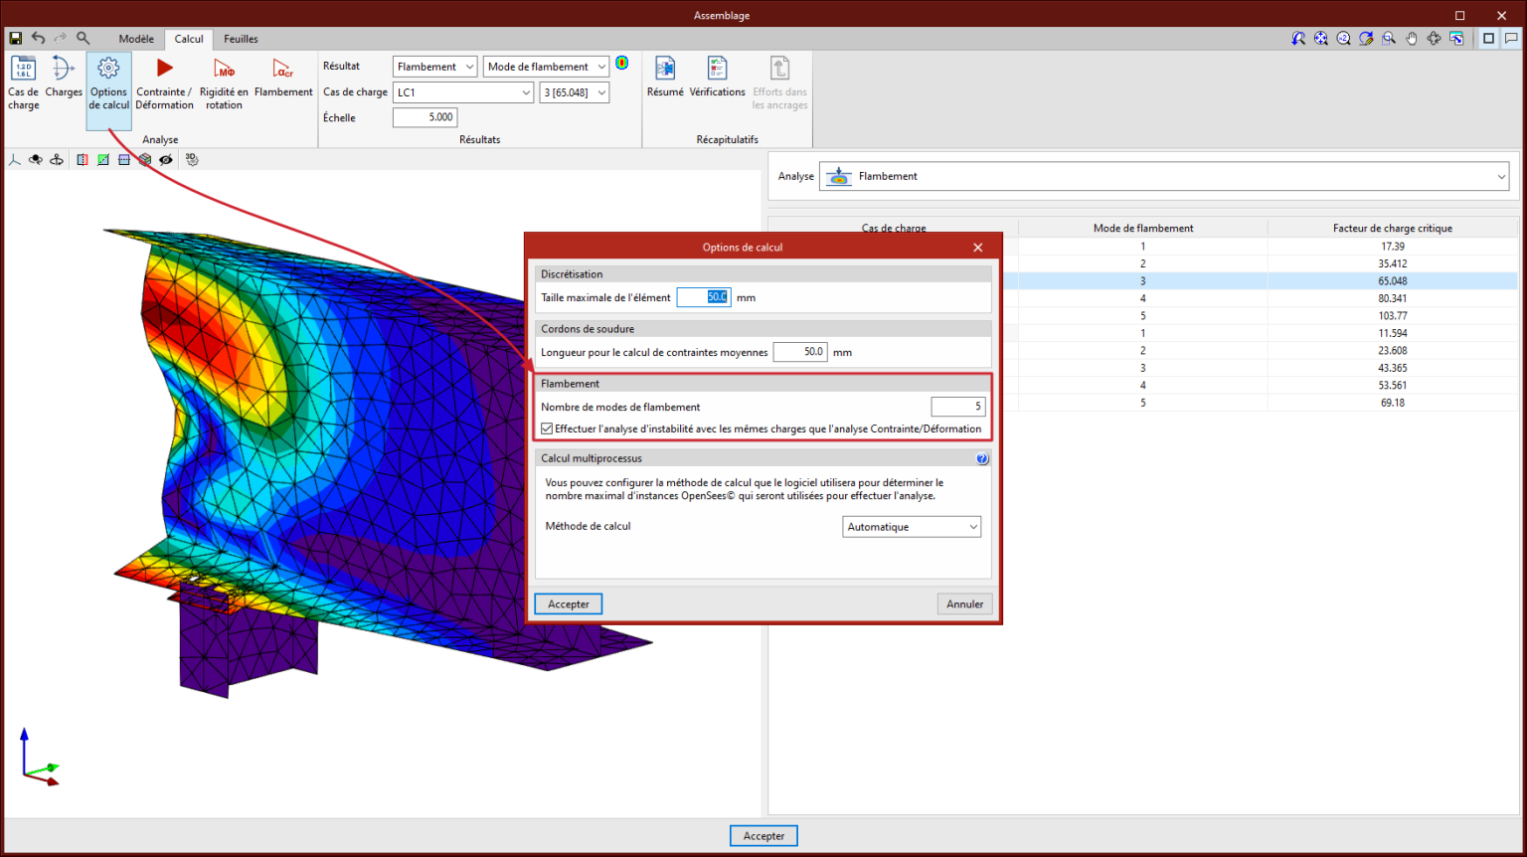Open the Vérifications report

click(717, 69)
